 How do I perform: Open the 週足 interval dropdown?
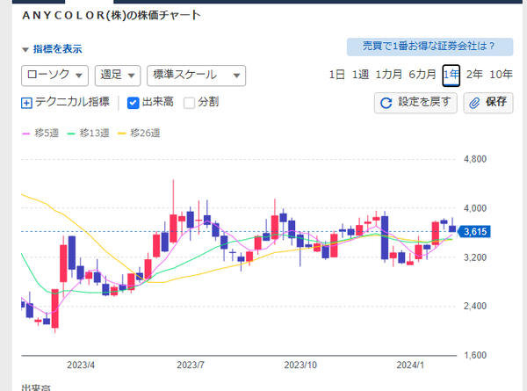pyautogui.click(x=118, y=76)
